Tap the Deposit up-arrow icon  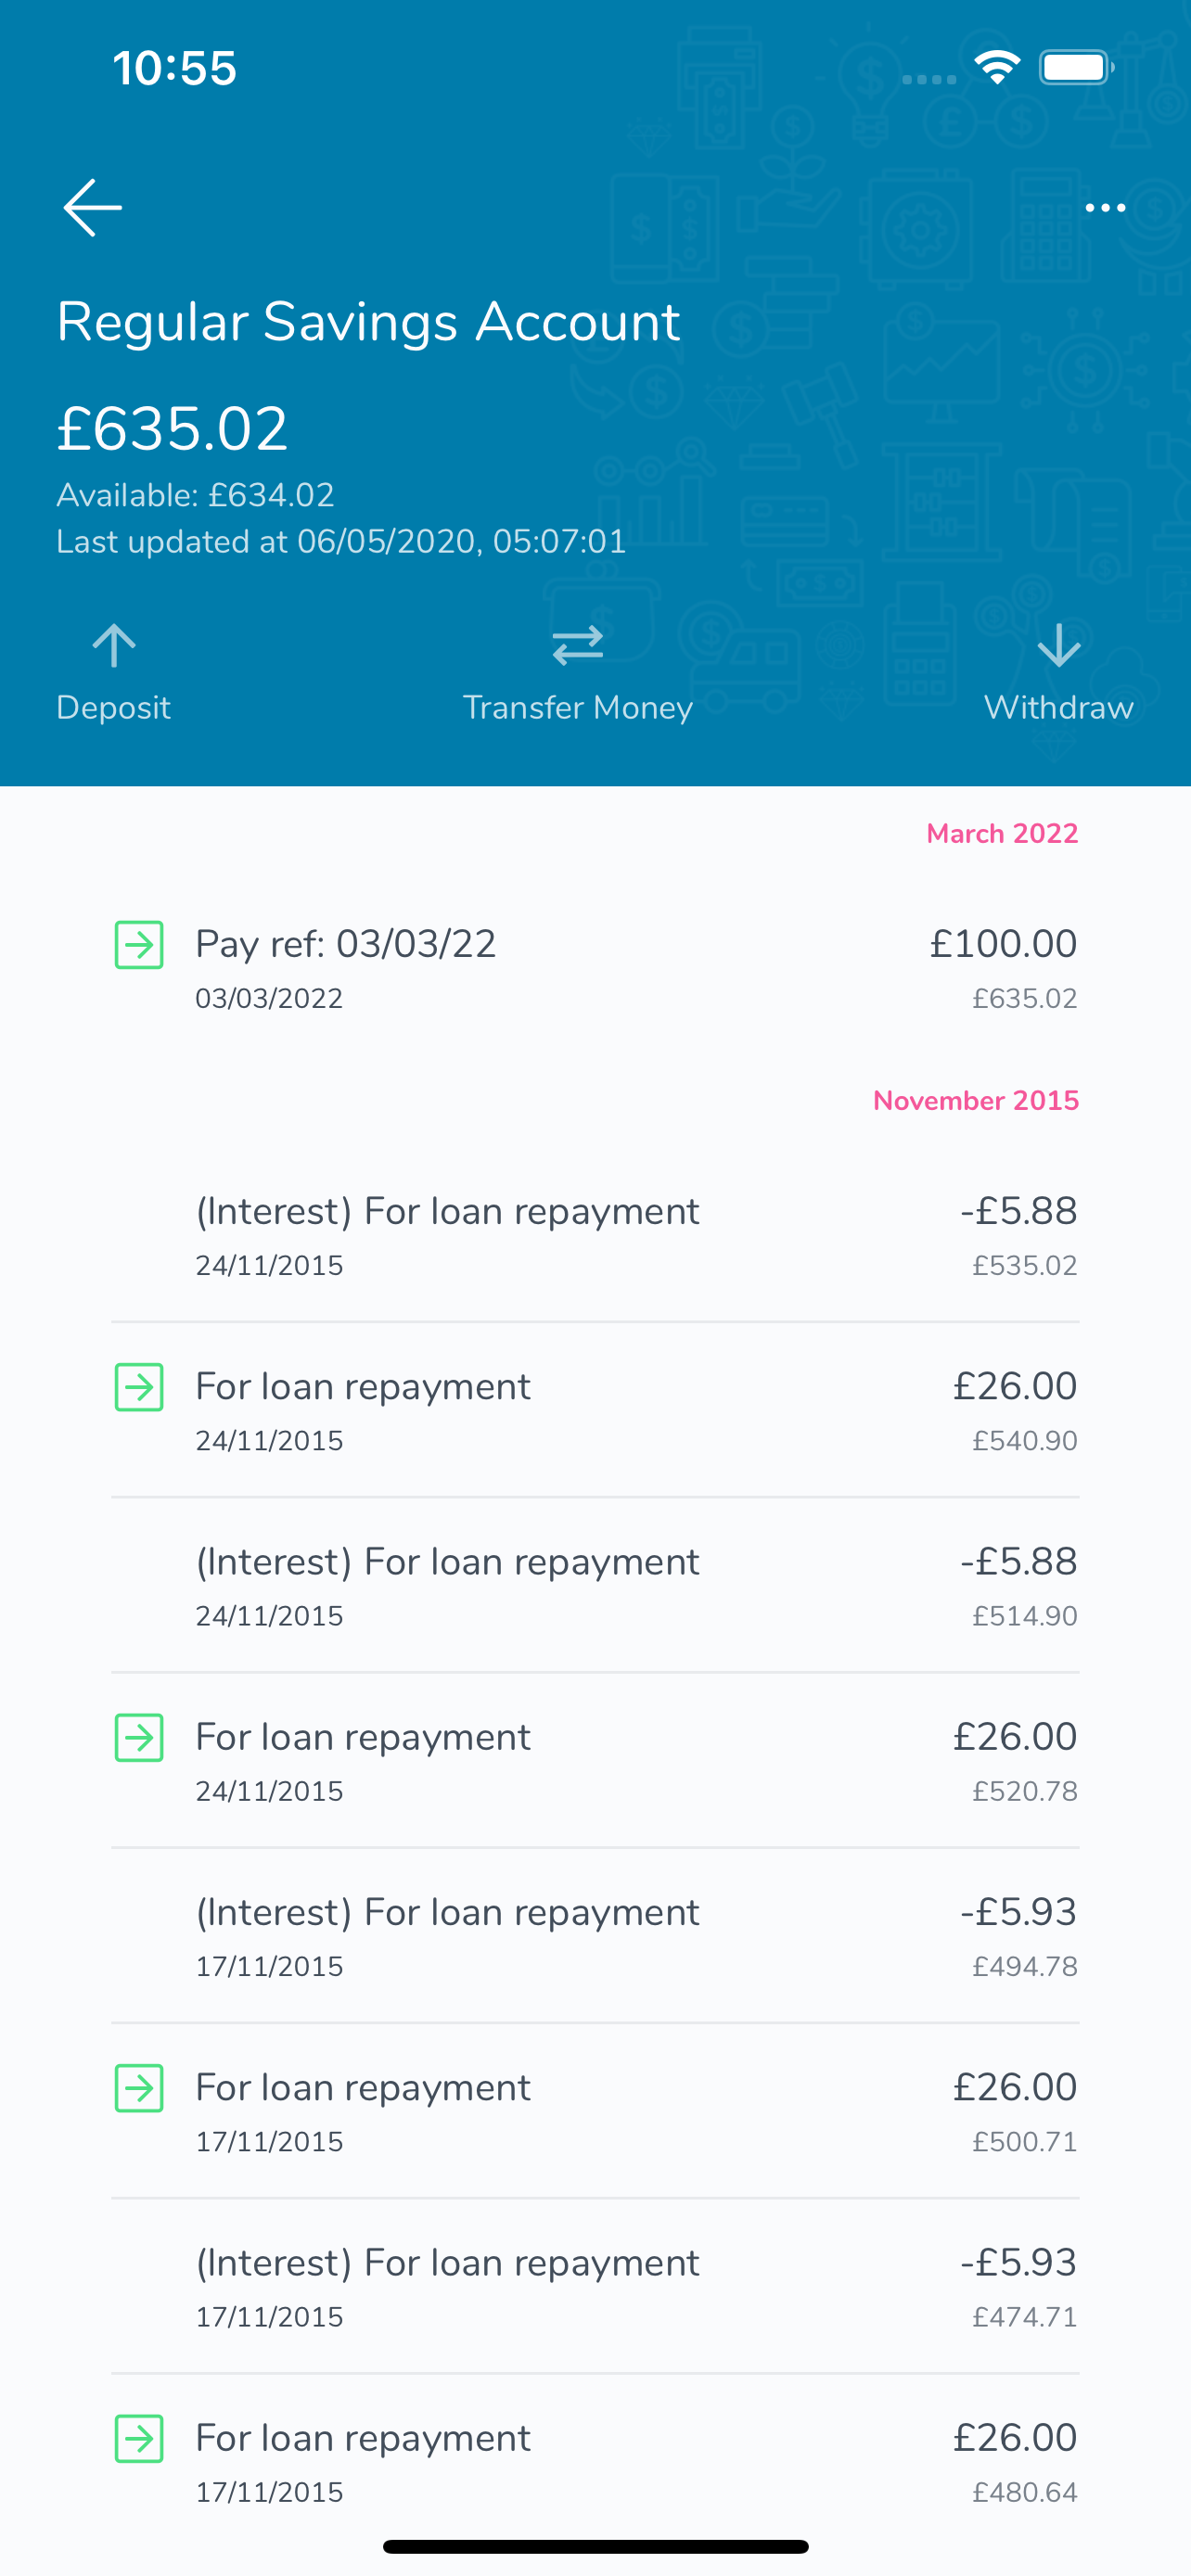pyautogui.click(x=114, y=646)
